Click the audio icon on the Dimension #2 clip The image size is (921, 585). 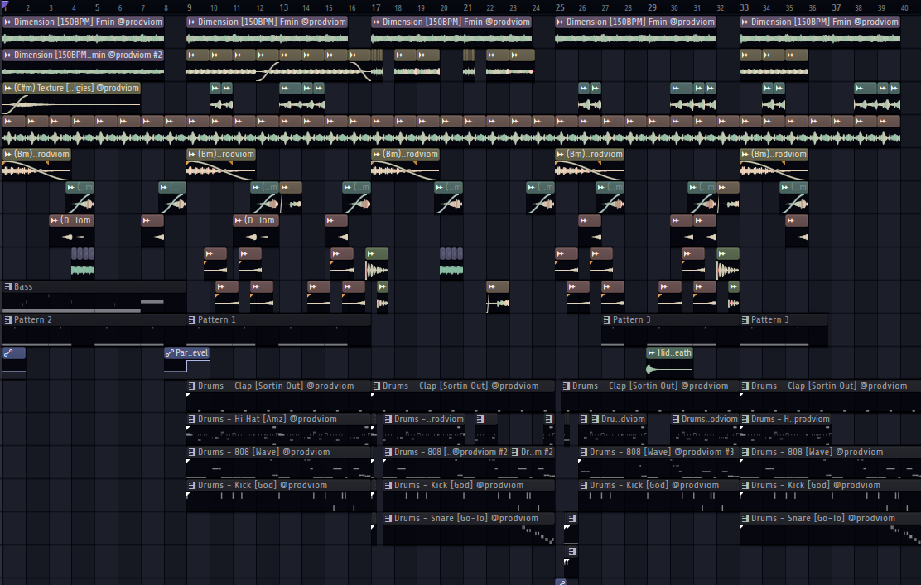coord(8,55)
